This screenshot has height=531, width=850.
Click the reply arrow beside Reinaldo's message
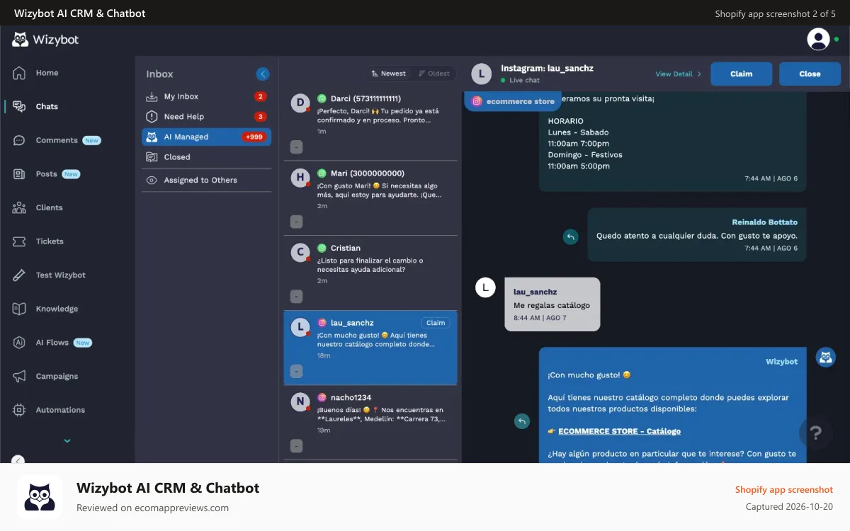(570, 237)
